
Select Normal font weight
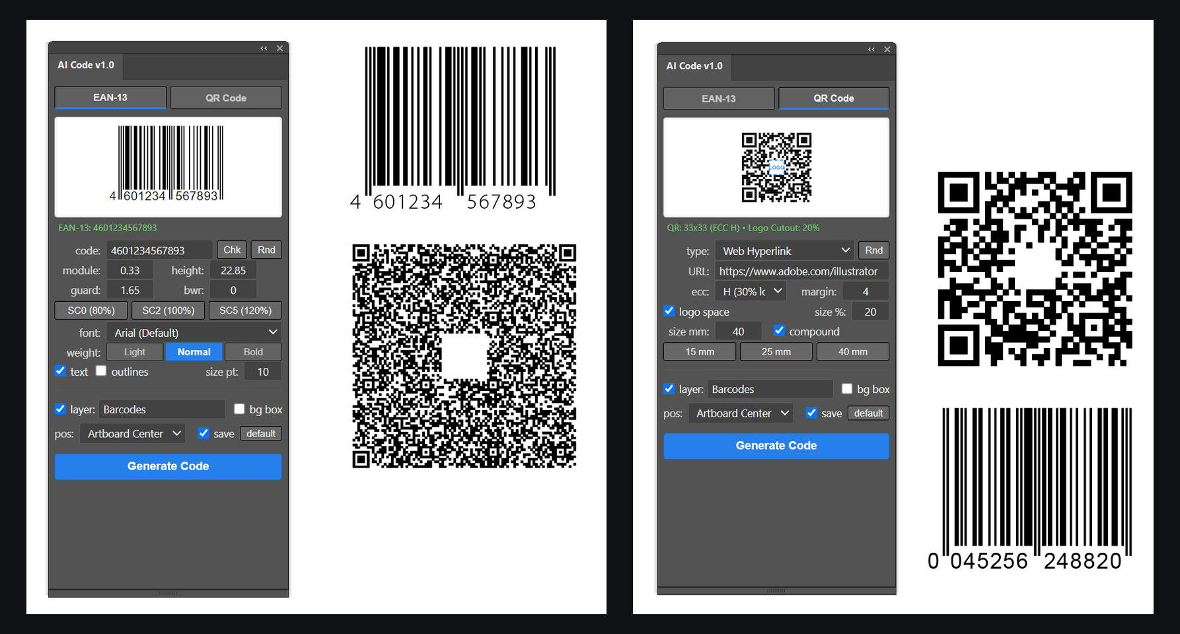pyautogui.click(x=194, y=352)
